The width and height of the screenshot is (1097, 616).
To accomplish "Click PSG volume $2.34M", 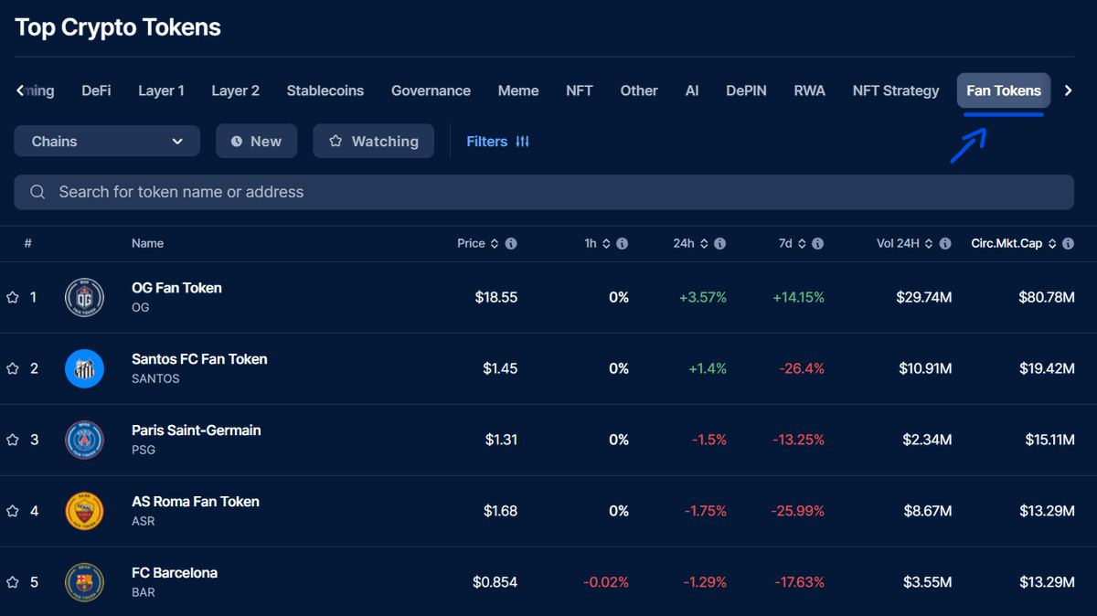I will click(927, 440).
